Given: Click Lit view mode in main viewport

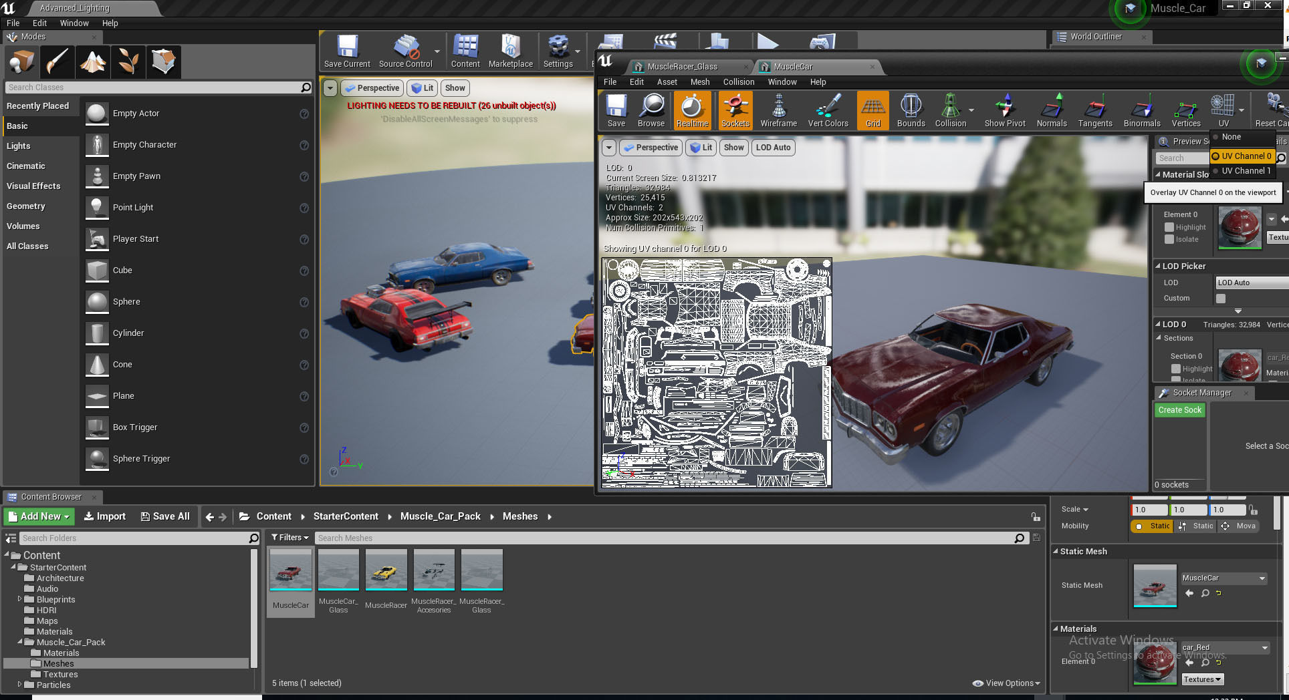Looking at the screenshot, I should (423, 88).
